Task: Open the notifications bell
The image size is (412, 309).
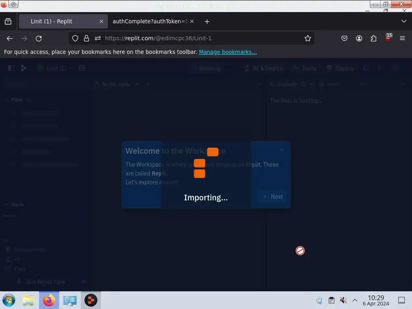Action: pos(366,68)
